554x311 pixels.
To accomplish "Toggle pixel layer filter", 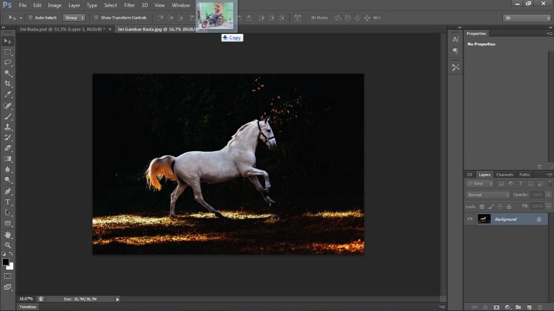I will 501,183.
